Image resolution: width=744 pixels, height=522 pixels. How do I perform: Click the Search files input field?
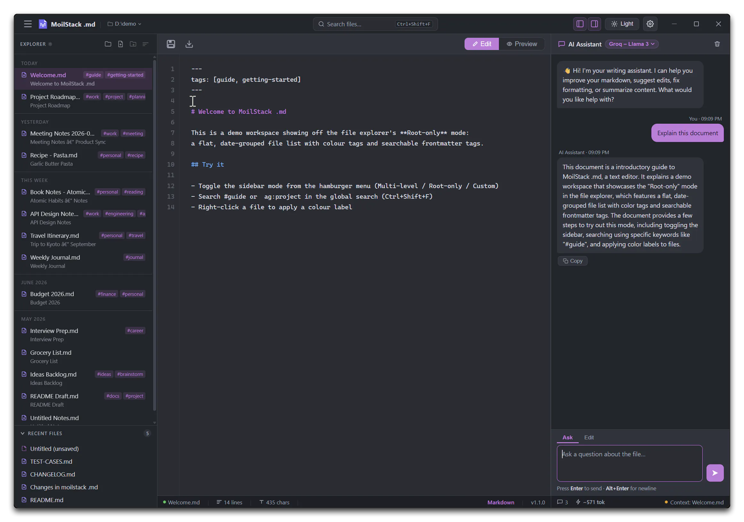click(x=375, y=24)
